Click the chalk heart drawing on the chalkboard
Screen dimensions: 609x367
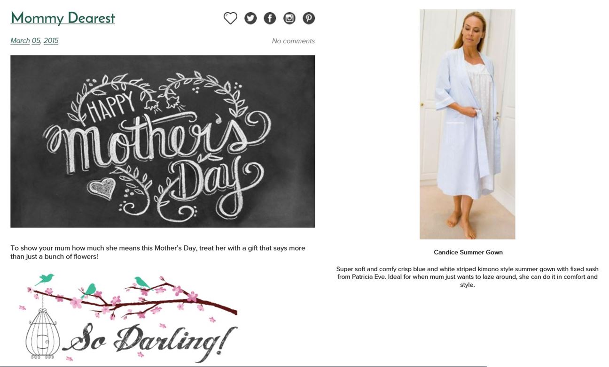(101, 188)
